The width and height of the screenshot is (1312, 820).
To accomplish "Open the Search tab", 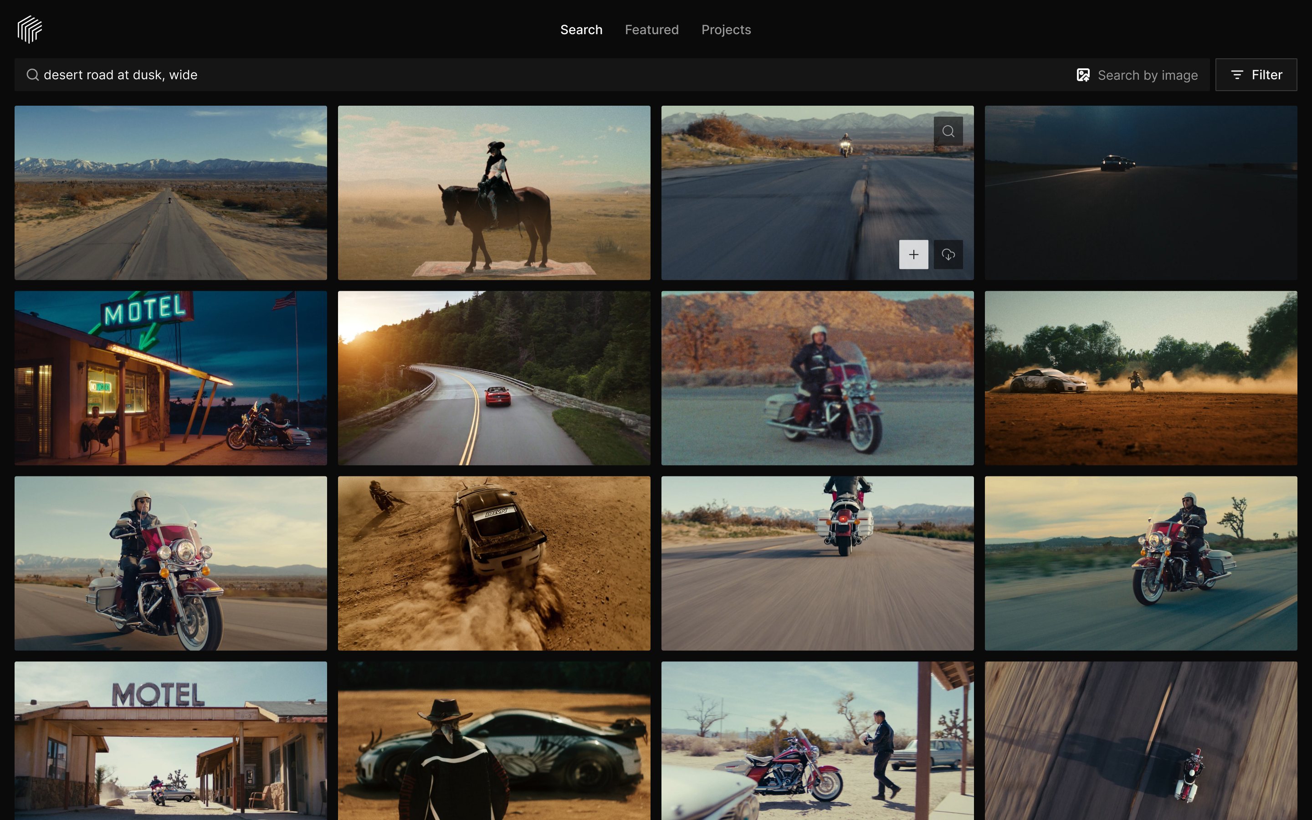I will 581,30.
